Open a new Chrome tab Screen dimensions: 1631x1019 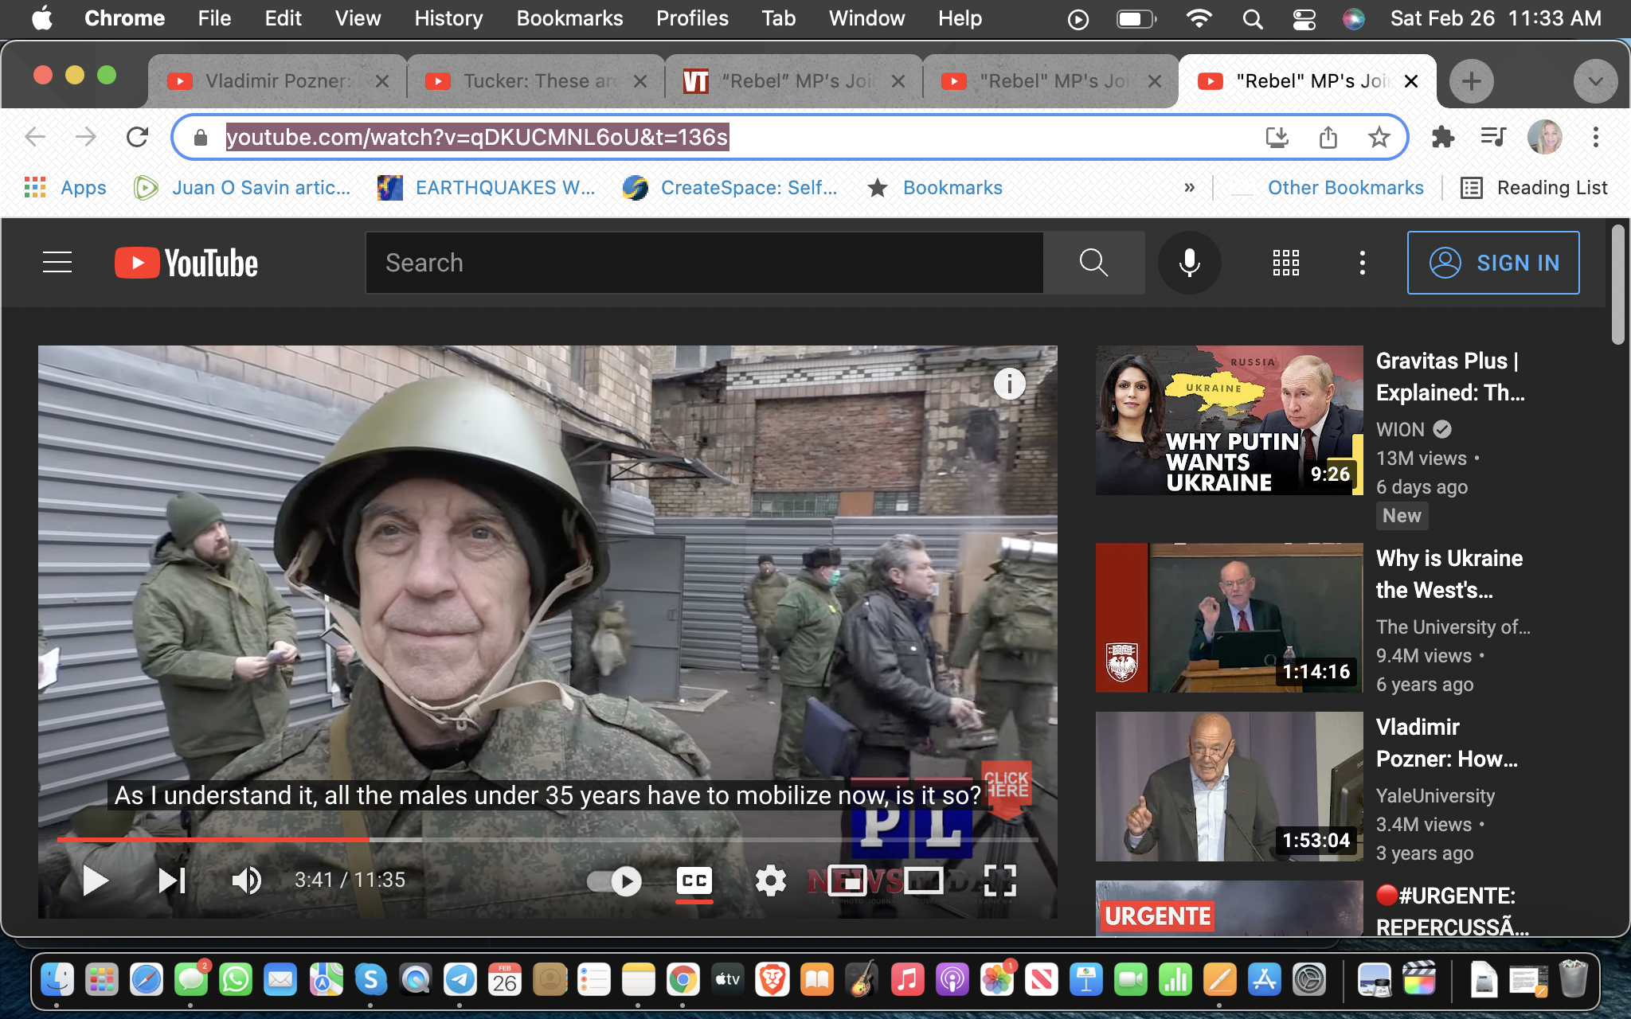point(1472,81)
